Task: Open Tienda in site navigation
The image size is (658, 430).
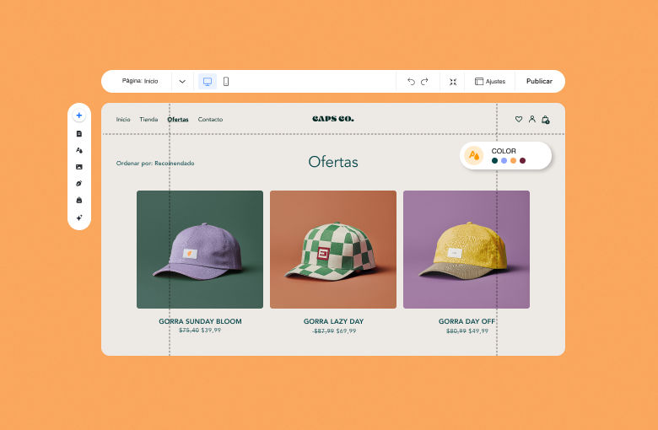Action: click(x=148, y=120)
